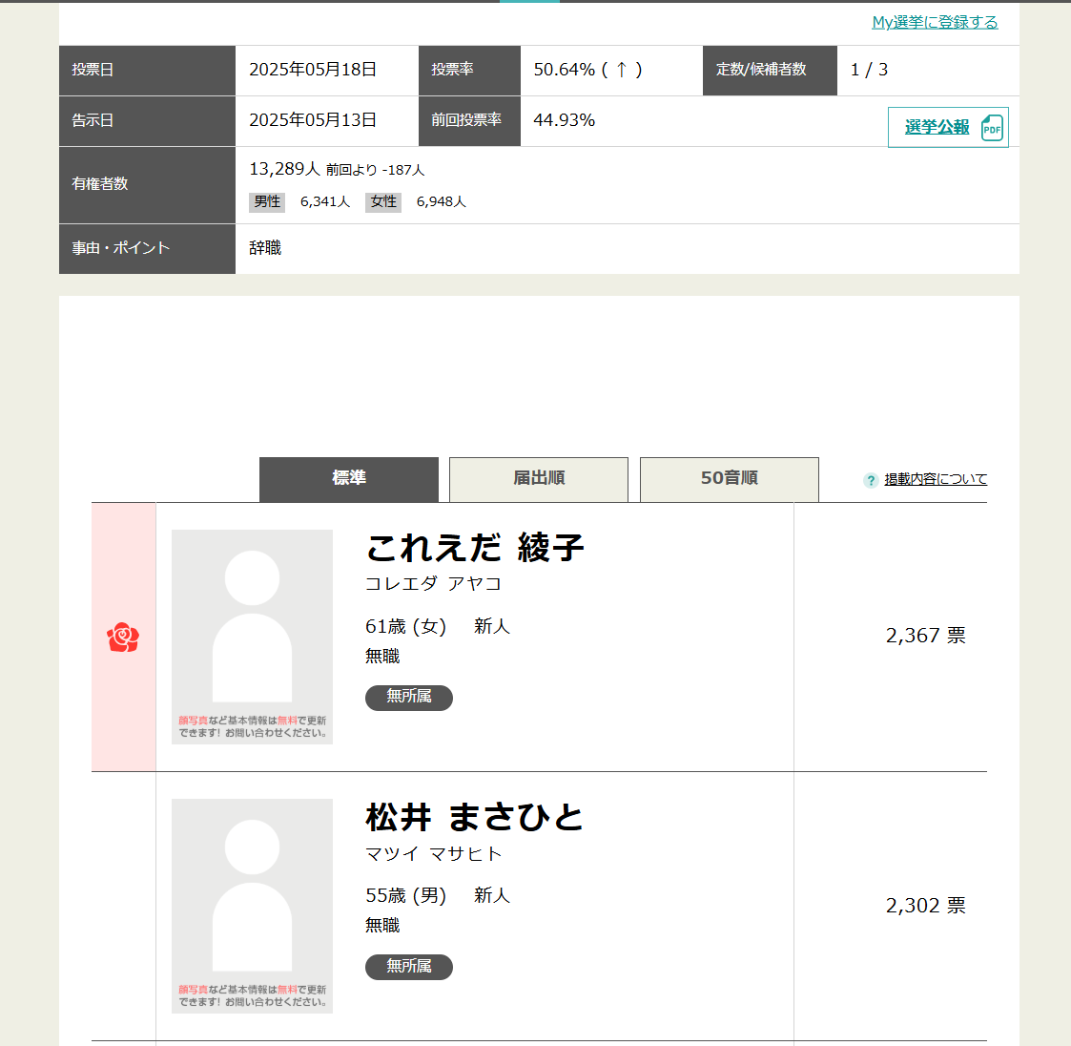Select seats/candidates value 1 / 3
Screen dimensions: 1071x1046
869,70
